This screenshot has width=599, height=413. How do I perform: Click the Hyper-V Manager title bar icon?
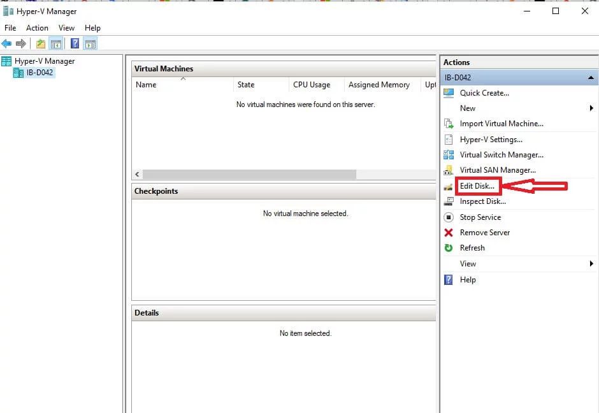[x=8, y=11]
